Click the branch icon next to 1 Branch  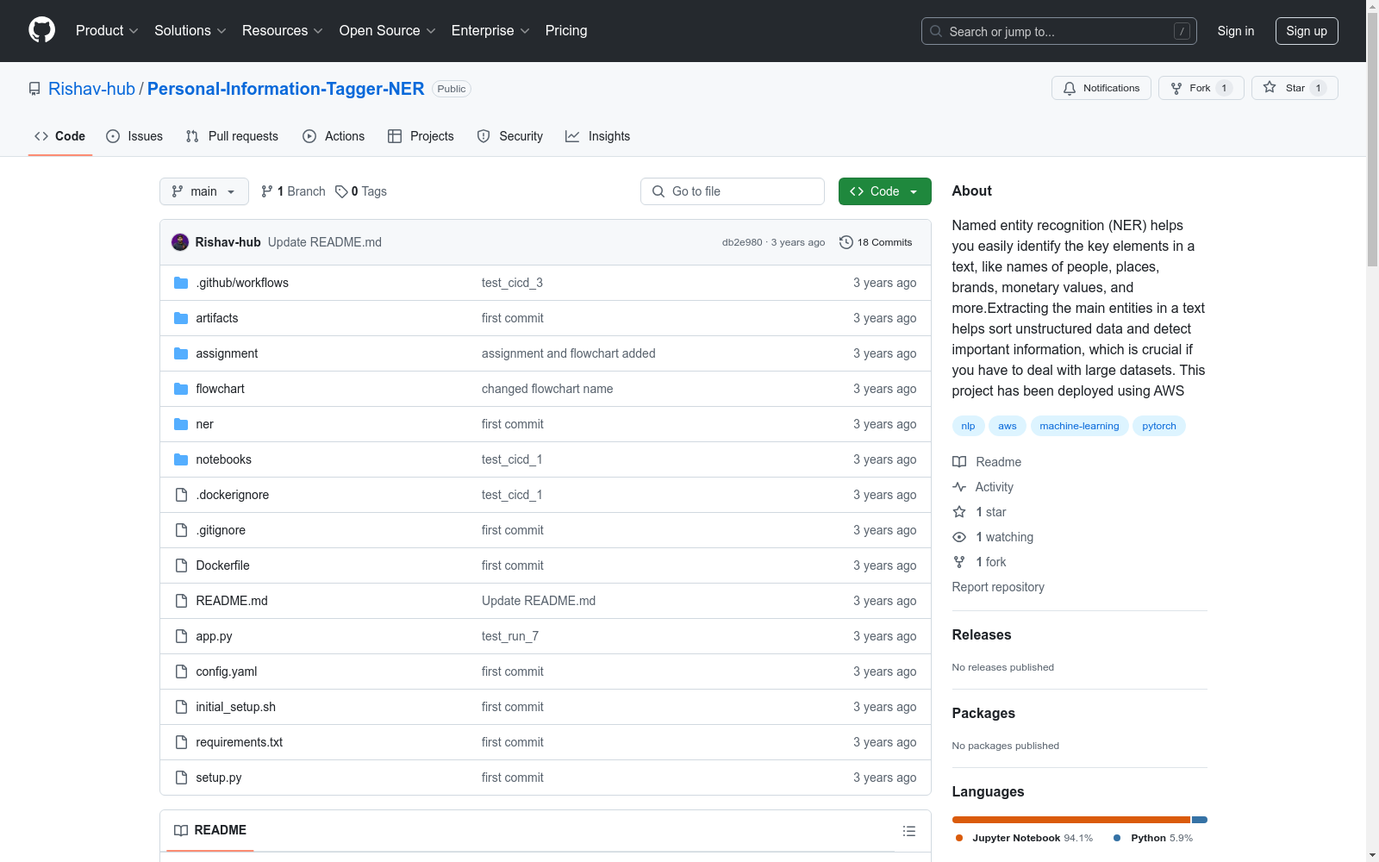click(x=267, y=191)
